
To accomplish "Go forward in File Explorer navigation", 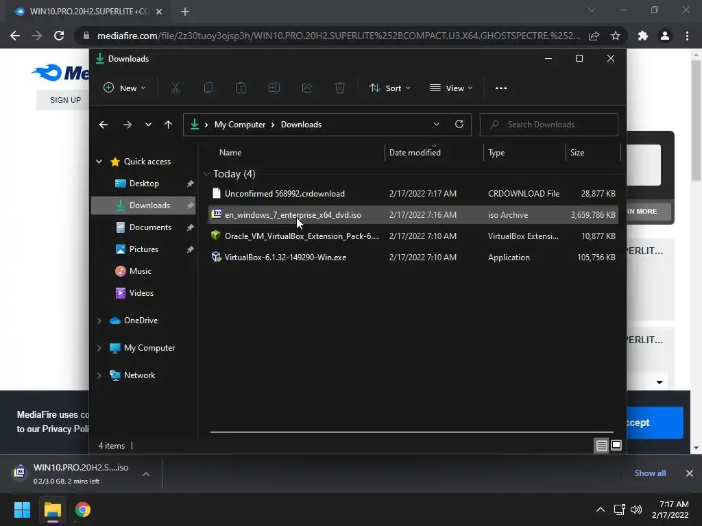I will [127, 125].
